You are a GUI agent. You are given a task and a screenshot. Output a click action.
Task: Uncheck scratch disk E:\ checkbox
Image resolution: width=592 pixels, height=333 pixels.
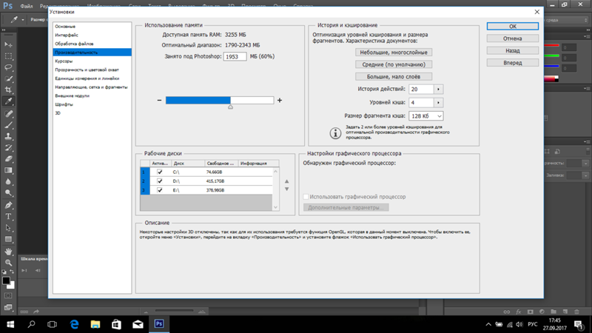(160, 190)
